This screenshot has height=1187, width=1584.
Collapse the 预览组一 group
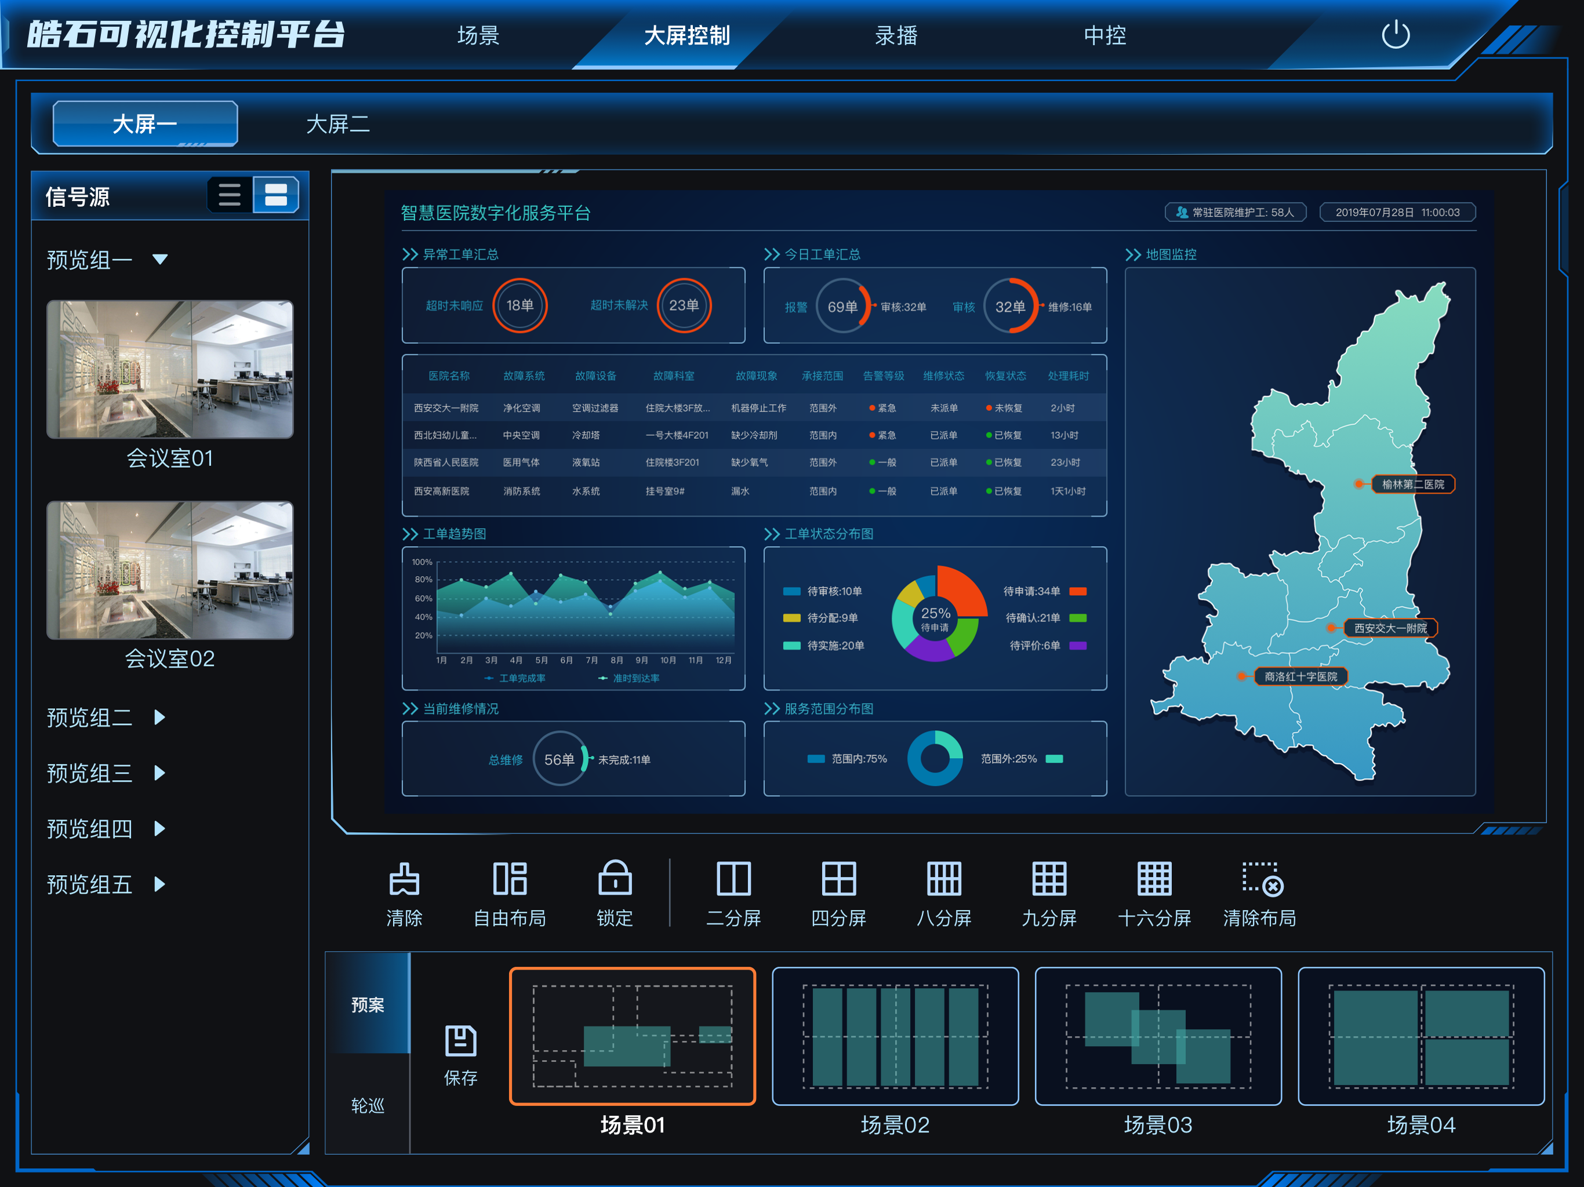click(x=161, y=259)
